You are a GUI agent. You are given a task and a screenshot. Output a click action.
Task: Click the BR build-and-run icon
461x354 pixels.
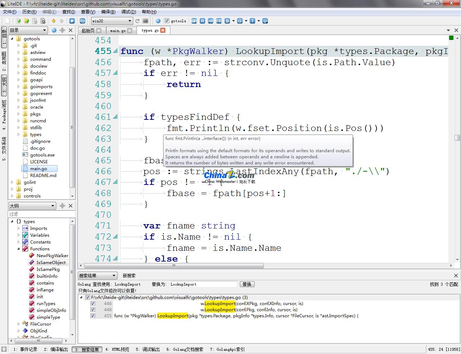tap(194, 21)
